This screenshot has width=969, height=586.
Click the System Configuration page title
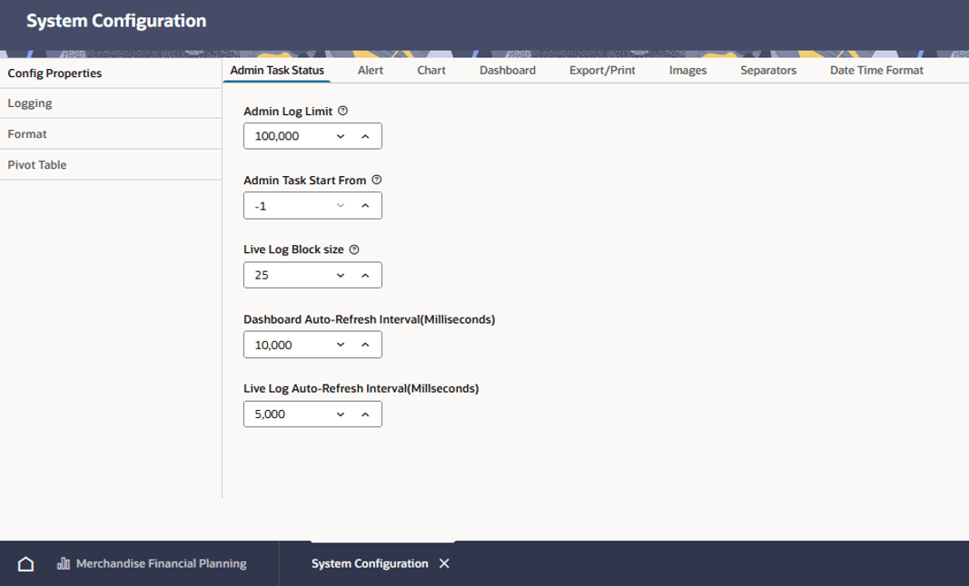[x=116, y=20]
